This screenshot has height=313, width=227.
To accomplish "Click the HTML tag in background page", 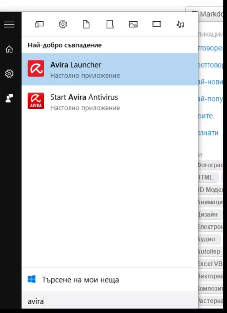I will click(x=208, y=177).
